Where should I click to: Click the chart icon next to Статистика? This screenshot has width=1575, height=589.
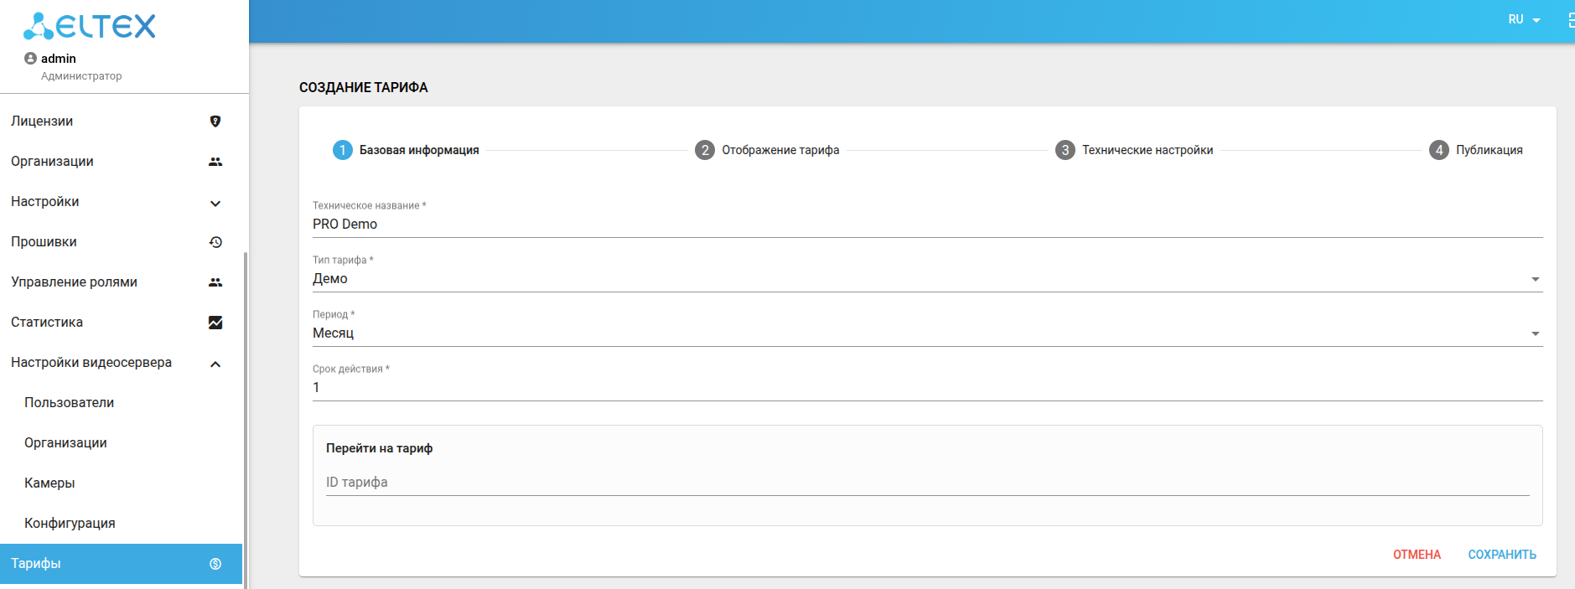click(x=215, y=323)
